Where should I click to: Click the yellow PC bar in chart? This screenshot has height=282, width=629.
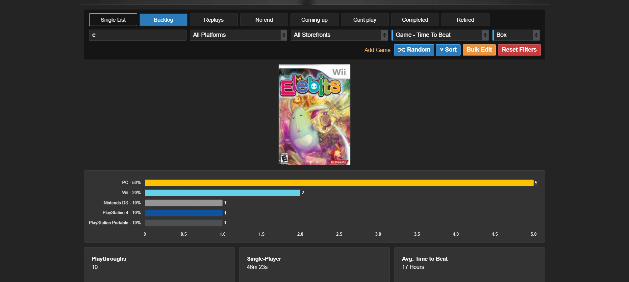tap(339, 183)
